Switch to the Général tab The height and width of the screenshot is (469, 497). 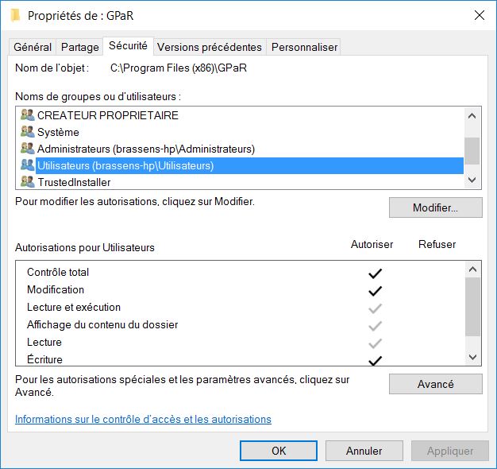pos(33,47)
